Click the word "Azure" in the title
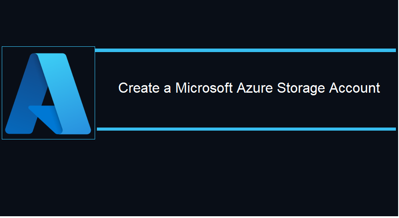399x218 pixels. (255, 88)
